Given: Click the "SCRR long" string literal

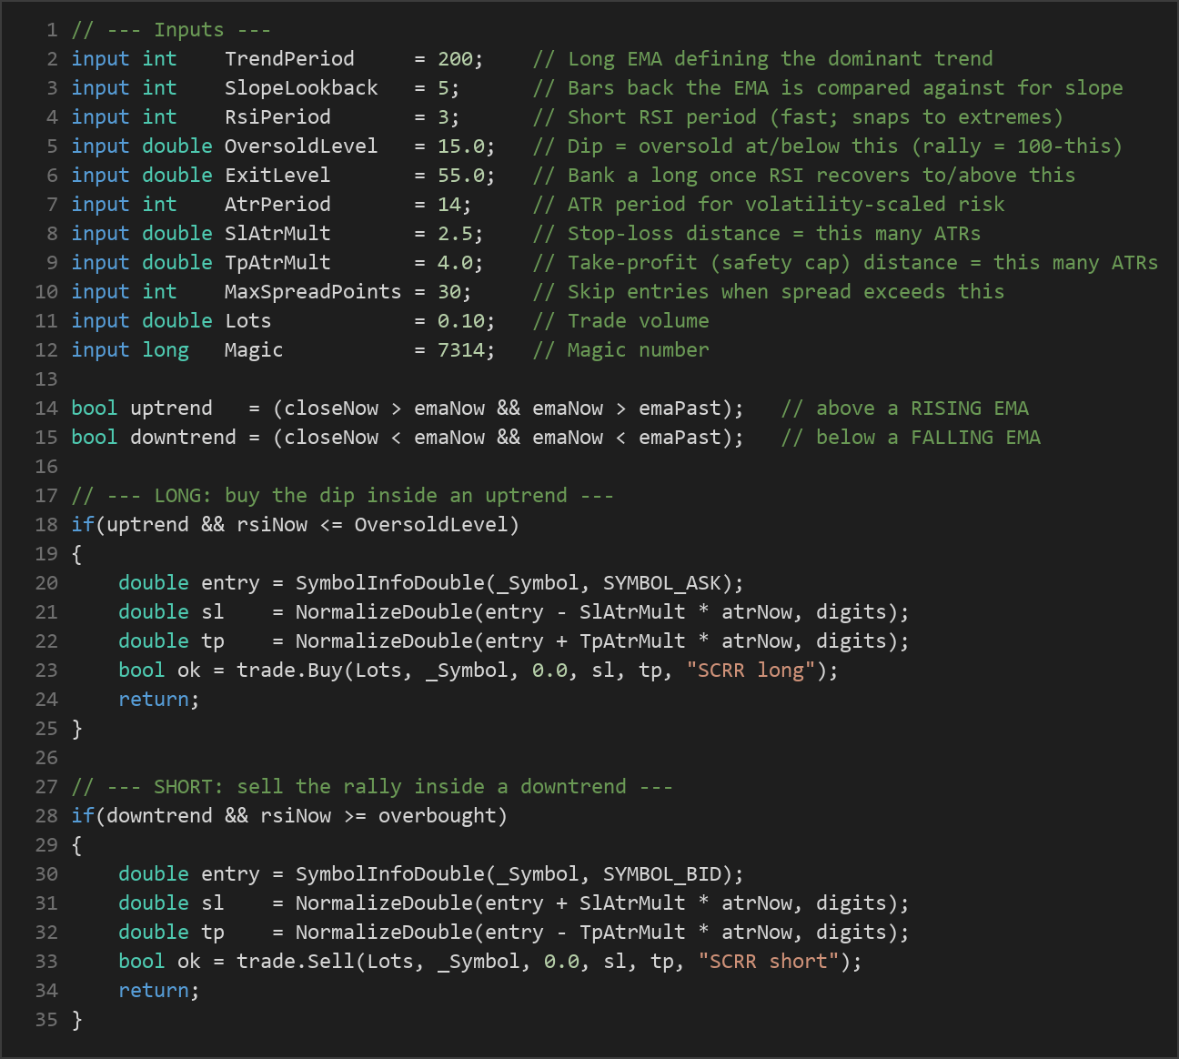Looking at the screenshot, I should click(x=751, y=671).
